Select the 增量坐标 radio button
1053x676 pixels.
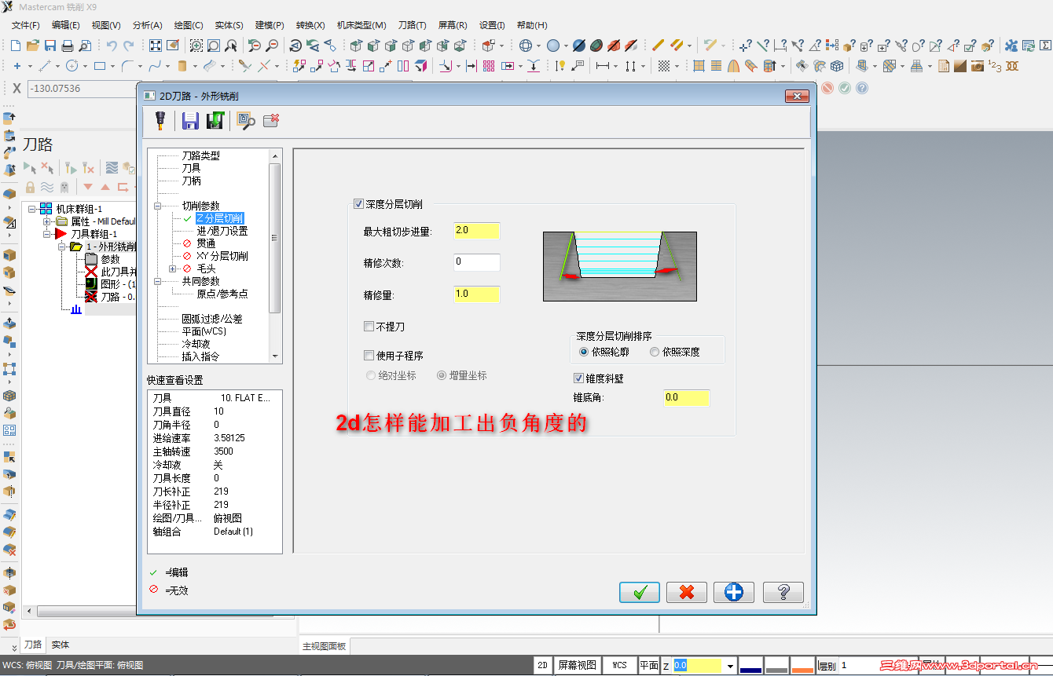[442, 375]
